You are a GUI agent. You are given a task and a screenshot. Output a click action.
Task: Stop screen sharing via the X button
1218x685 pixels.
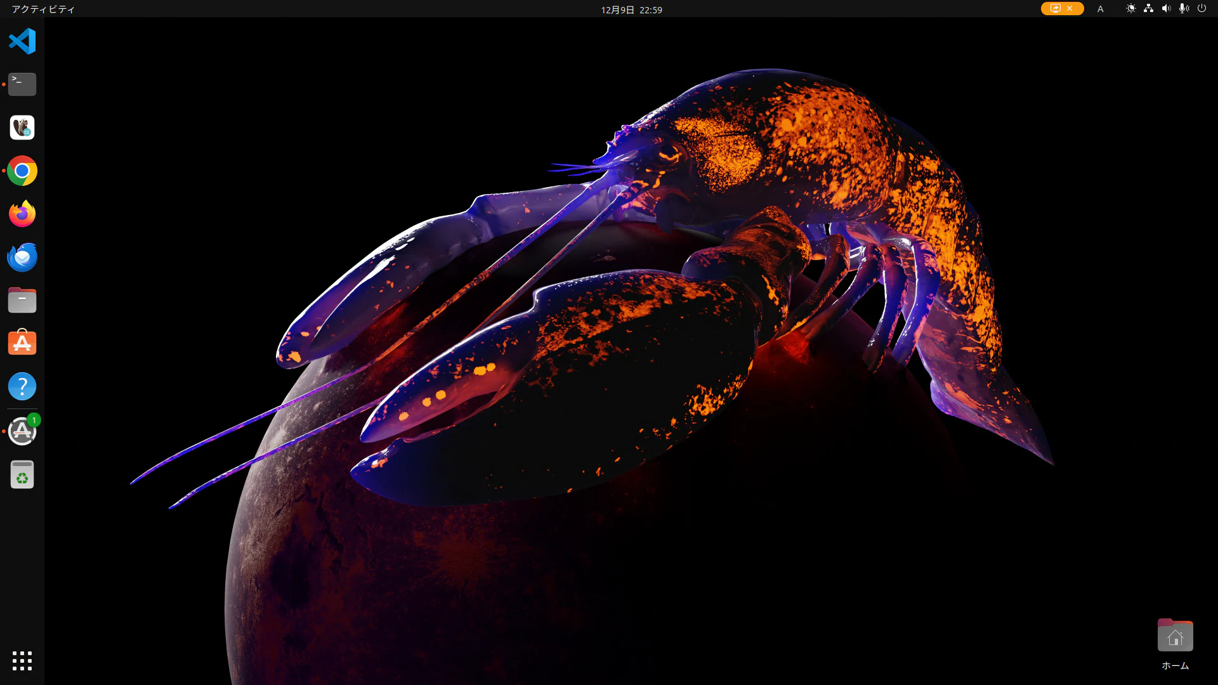(x=1070, y=9)
